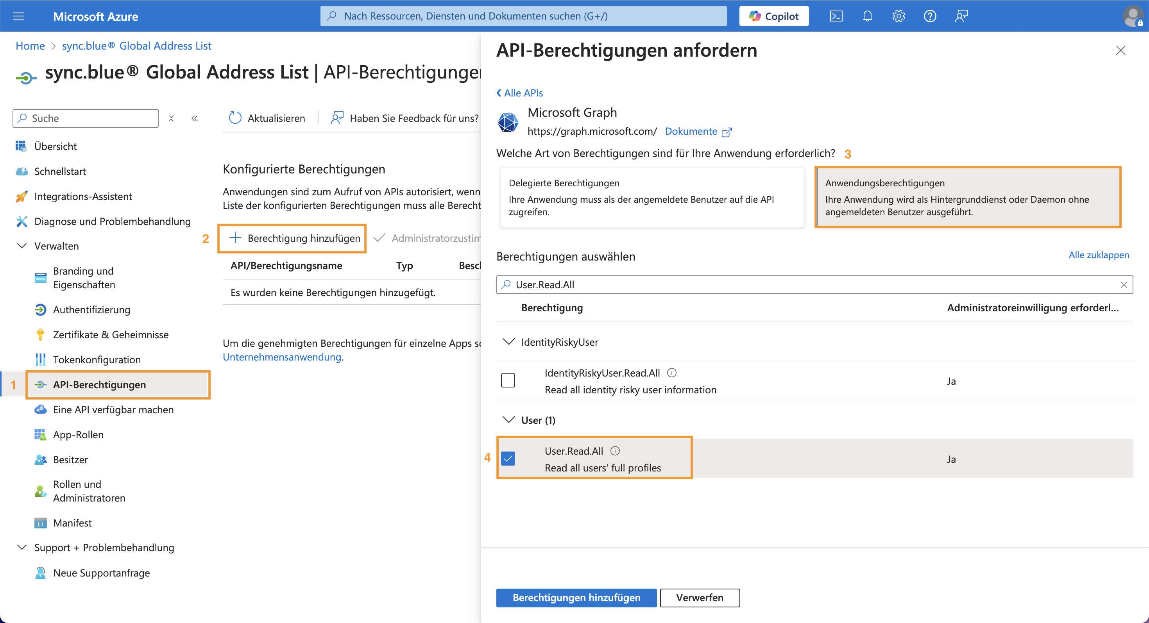Open the feedback icon in header

[x=961, y=16]
